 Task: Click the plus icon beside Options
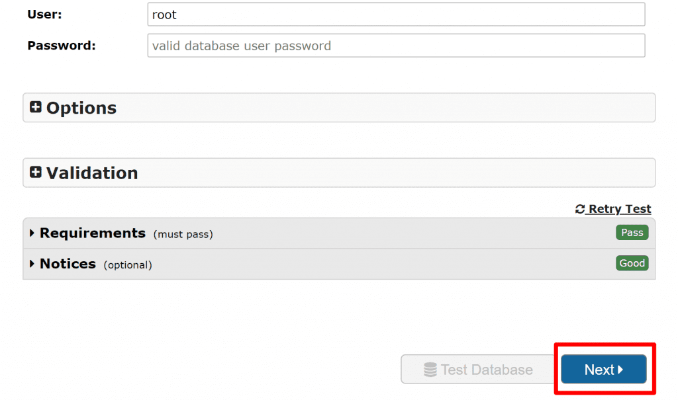tap(36, 107)
